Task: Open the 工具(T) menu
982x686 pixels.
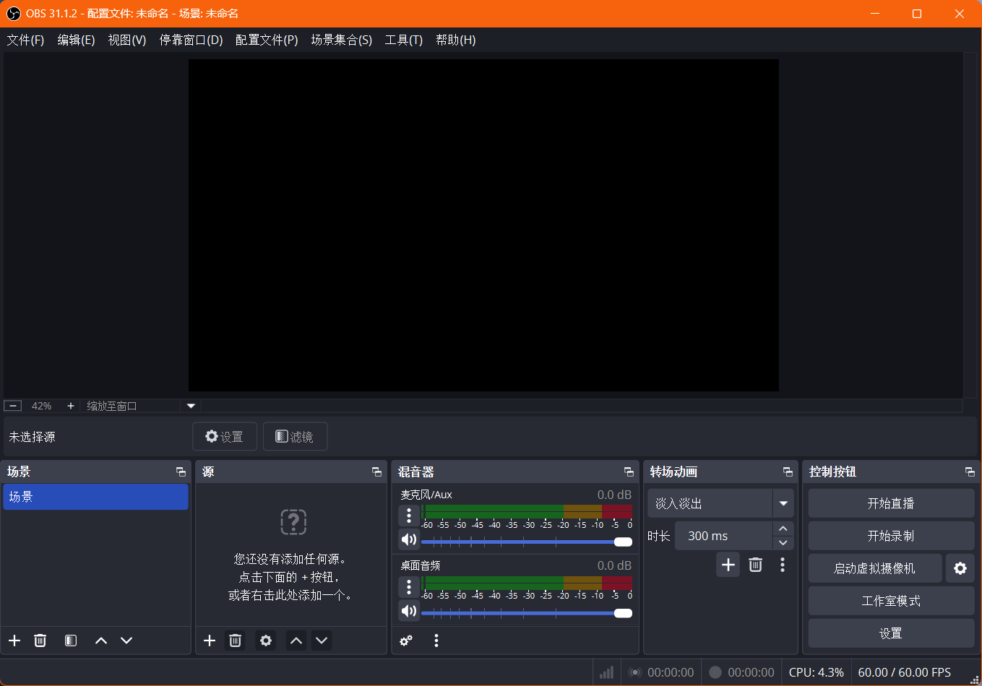Action: click(405, 40)
